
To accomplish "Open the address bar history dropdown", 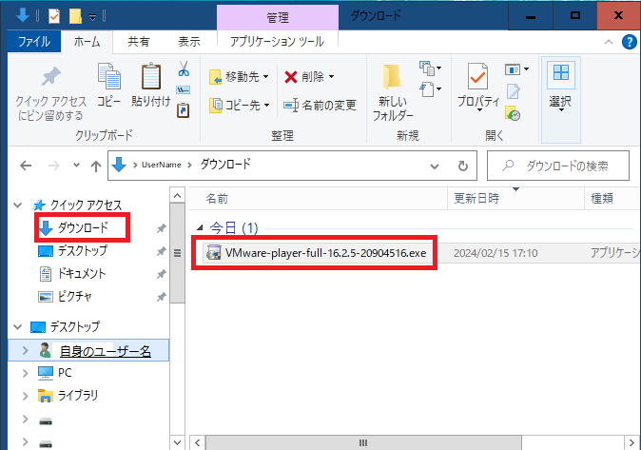I will (435, 166).
